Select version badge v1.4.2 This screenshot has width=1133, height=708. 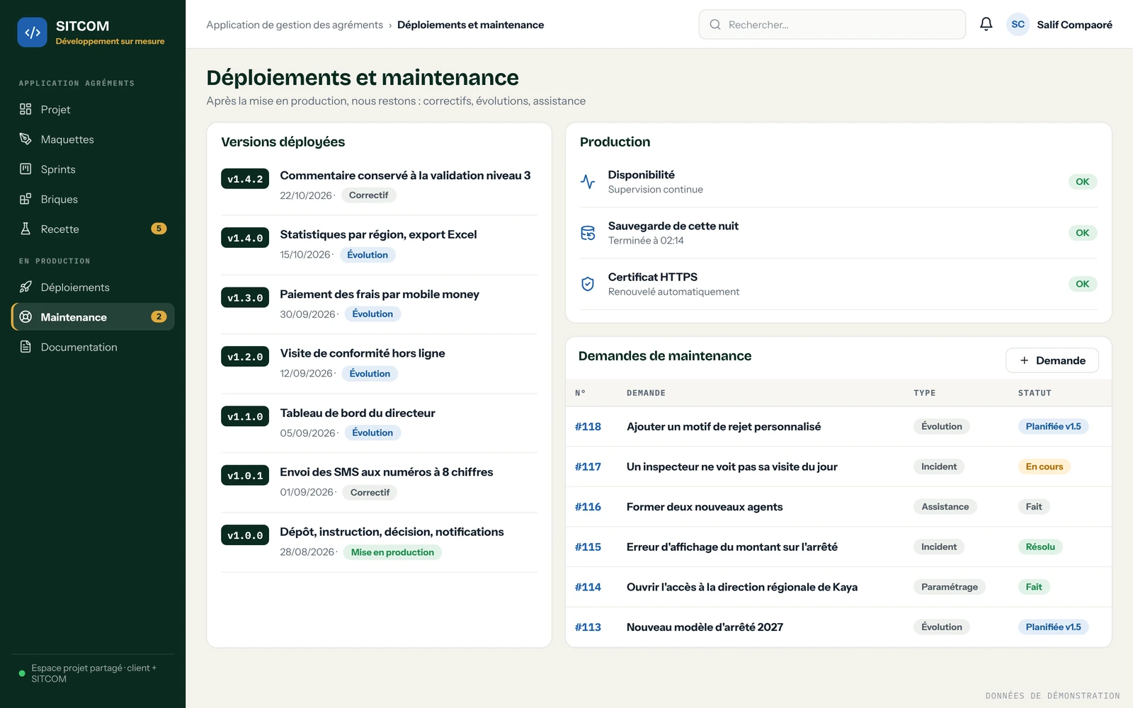tap(245, 179)
